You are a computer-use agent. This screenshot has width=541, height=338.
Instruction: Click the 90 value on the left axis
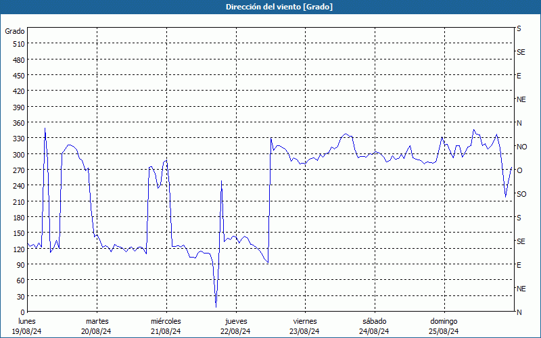tap(21, 265)
